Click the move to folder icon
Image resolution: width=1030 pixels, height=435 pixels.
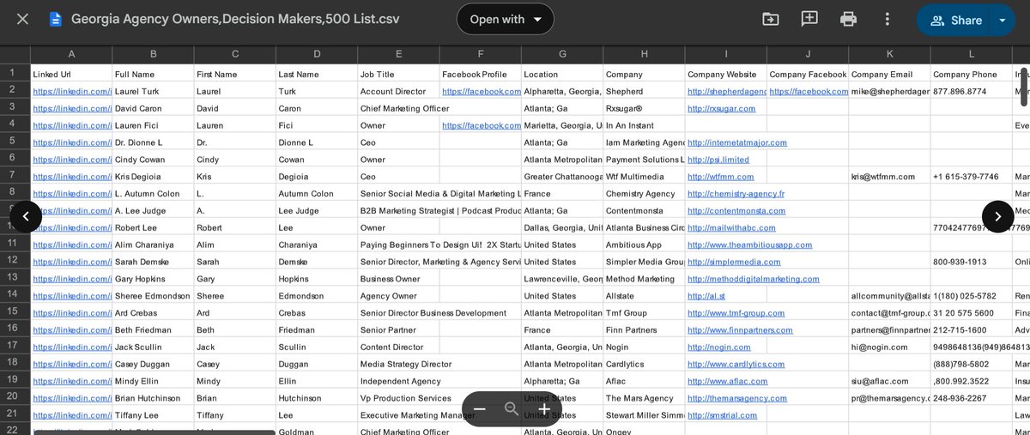pyautogui.click(x=771, y=19)
